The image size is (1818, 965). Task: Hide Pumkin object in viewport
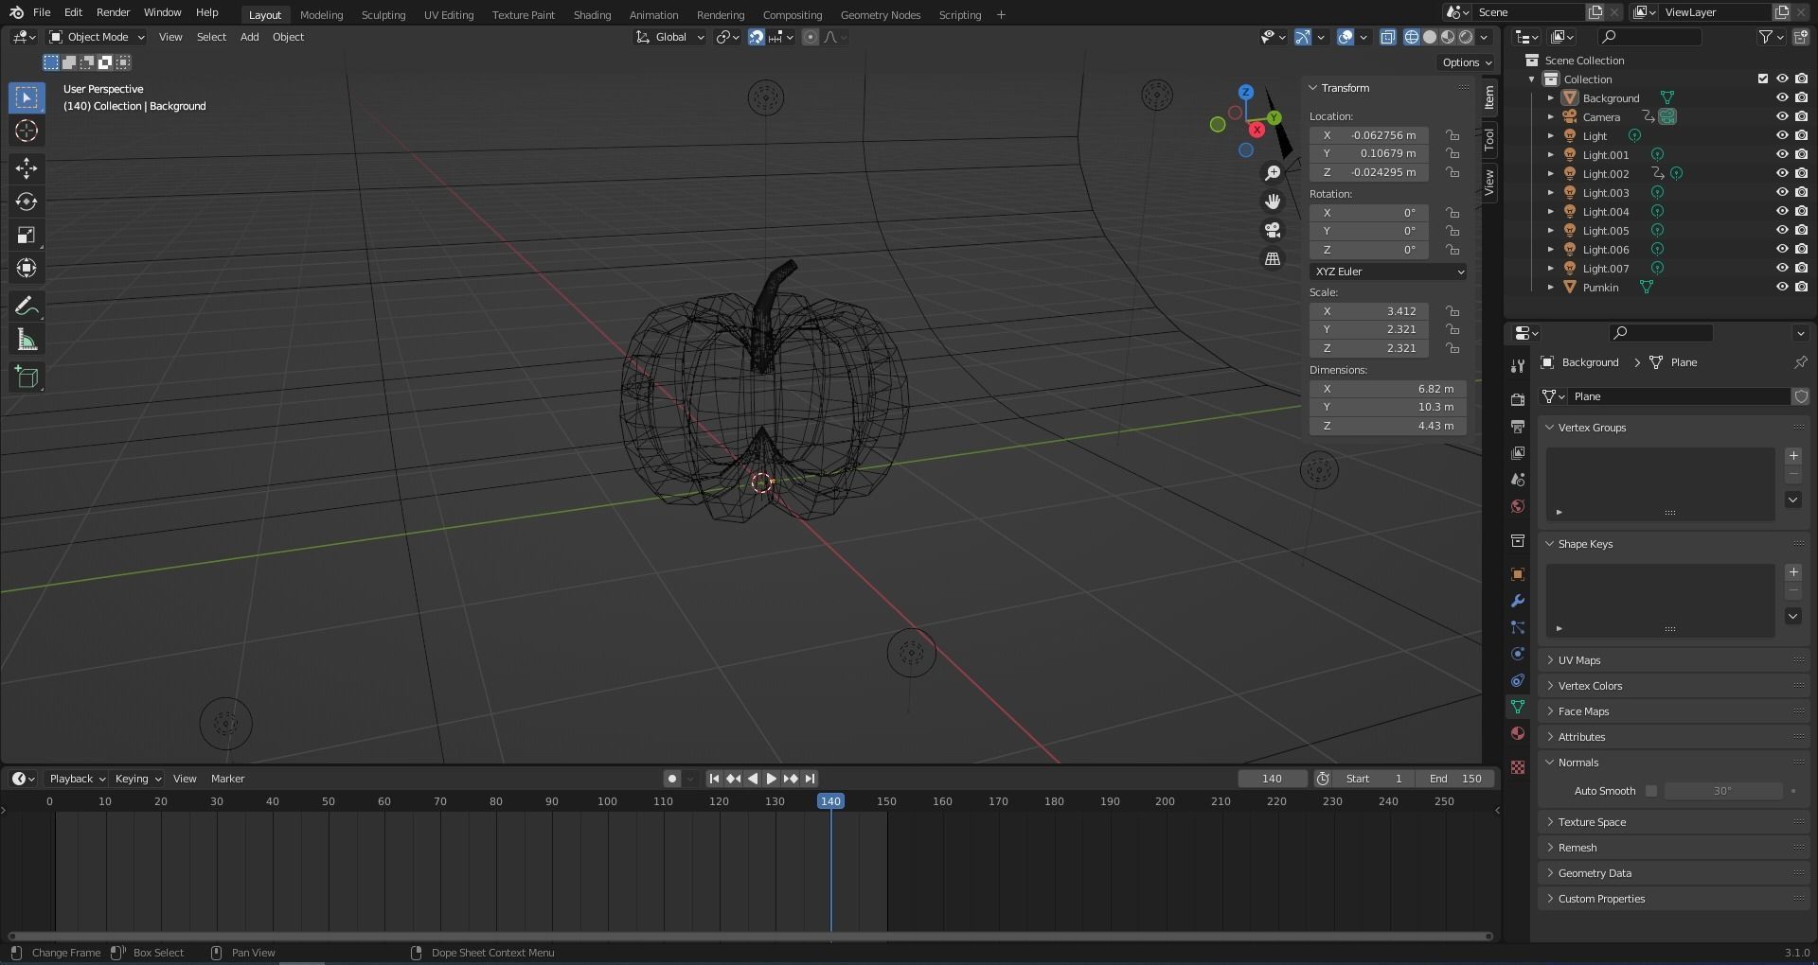click(1781, 287)
